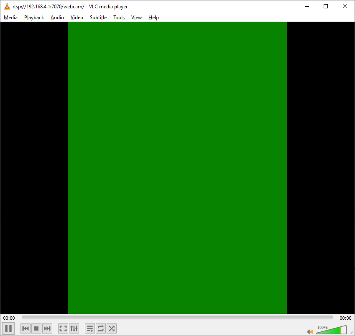This screenshot has height=336, width=355.
Task: Open the Media menu
Action: tap(10, 18)
